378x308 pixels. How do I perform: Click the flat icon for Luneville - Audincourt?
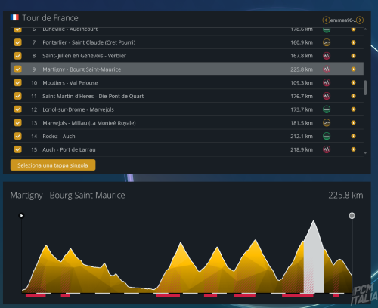[x=327, y=29]
